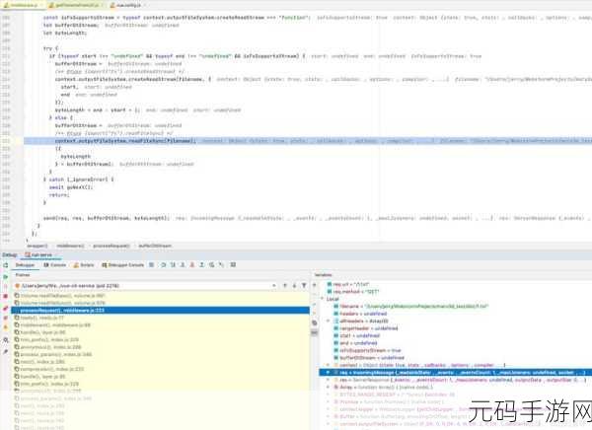The height and width of the screenshot is (430, 592).
Task: Expand the res ServerResponse variable
Action: pyautogui.click(x=329, y=380)
